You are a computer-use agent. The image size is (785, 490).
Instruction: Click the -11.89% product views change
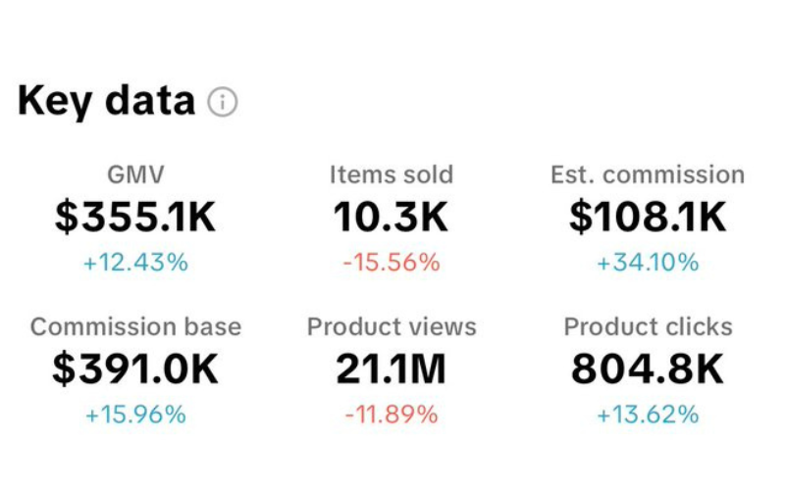pos(392,415)
